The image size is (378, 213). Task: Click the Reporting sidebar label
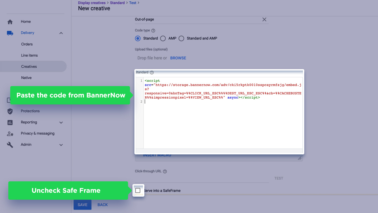click(x=29, y=122)
